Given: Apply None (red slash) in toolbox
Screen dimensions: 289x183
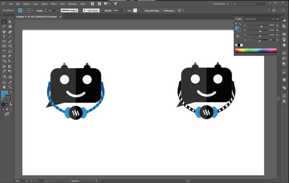Looking at the screenshot, I should click(x=11, y=104).
